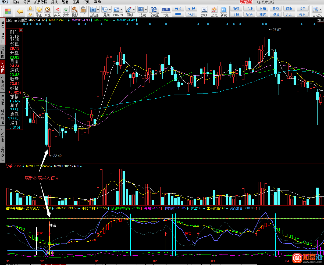
Task: Click the 研报 research report button
Action: (191, 8)
